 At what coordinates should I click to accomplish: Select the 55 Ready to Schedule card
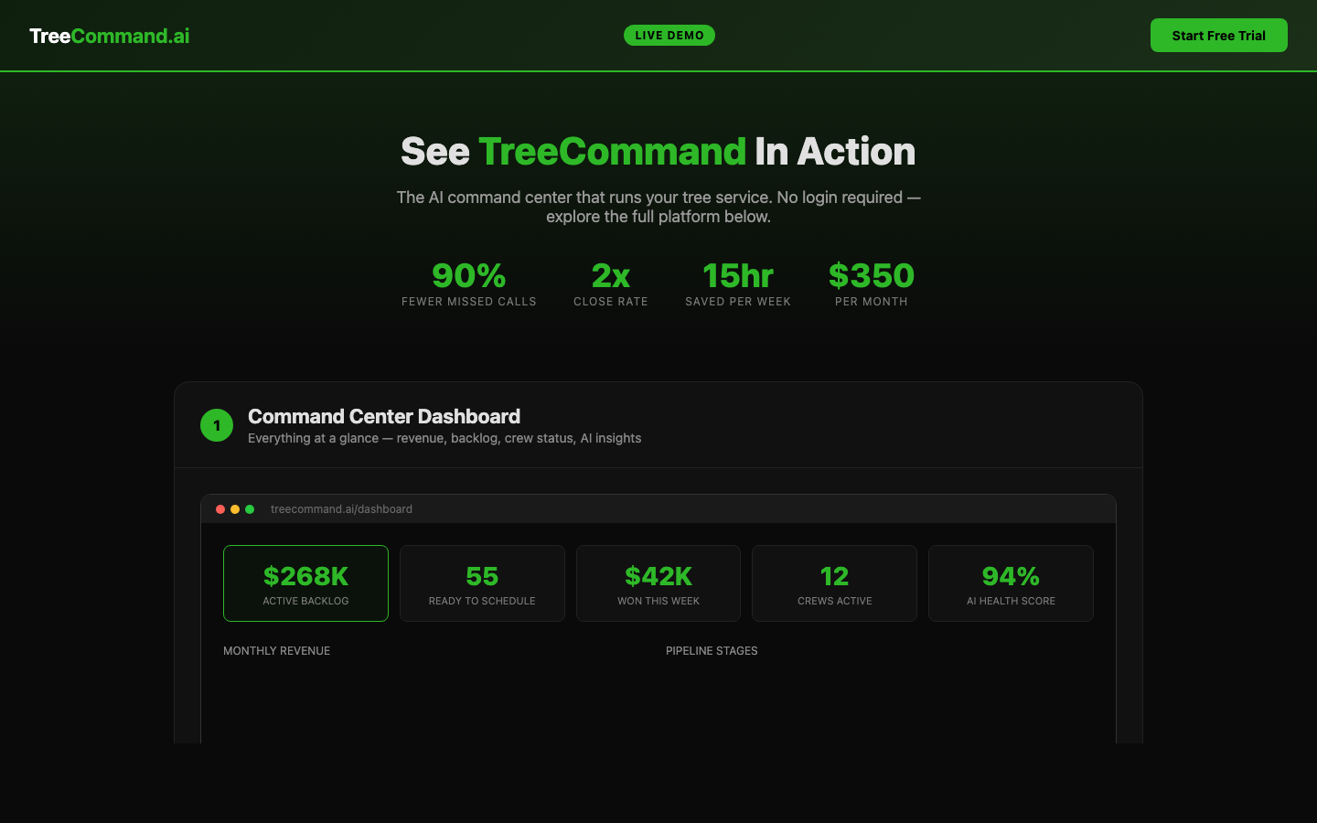pyautogui.click(x=482, y=583)
